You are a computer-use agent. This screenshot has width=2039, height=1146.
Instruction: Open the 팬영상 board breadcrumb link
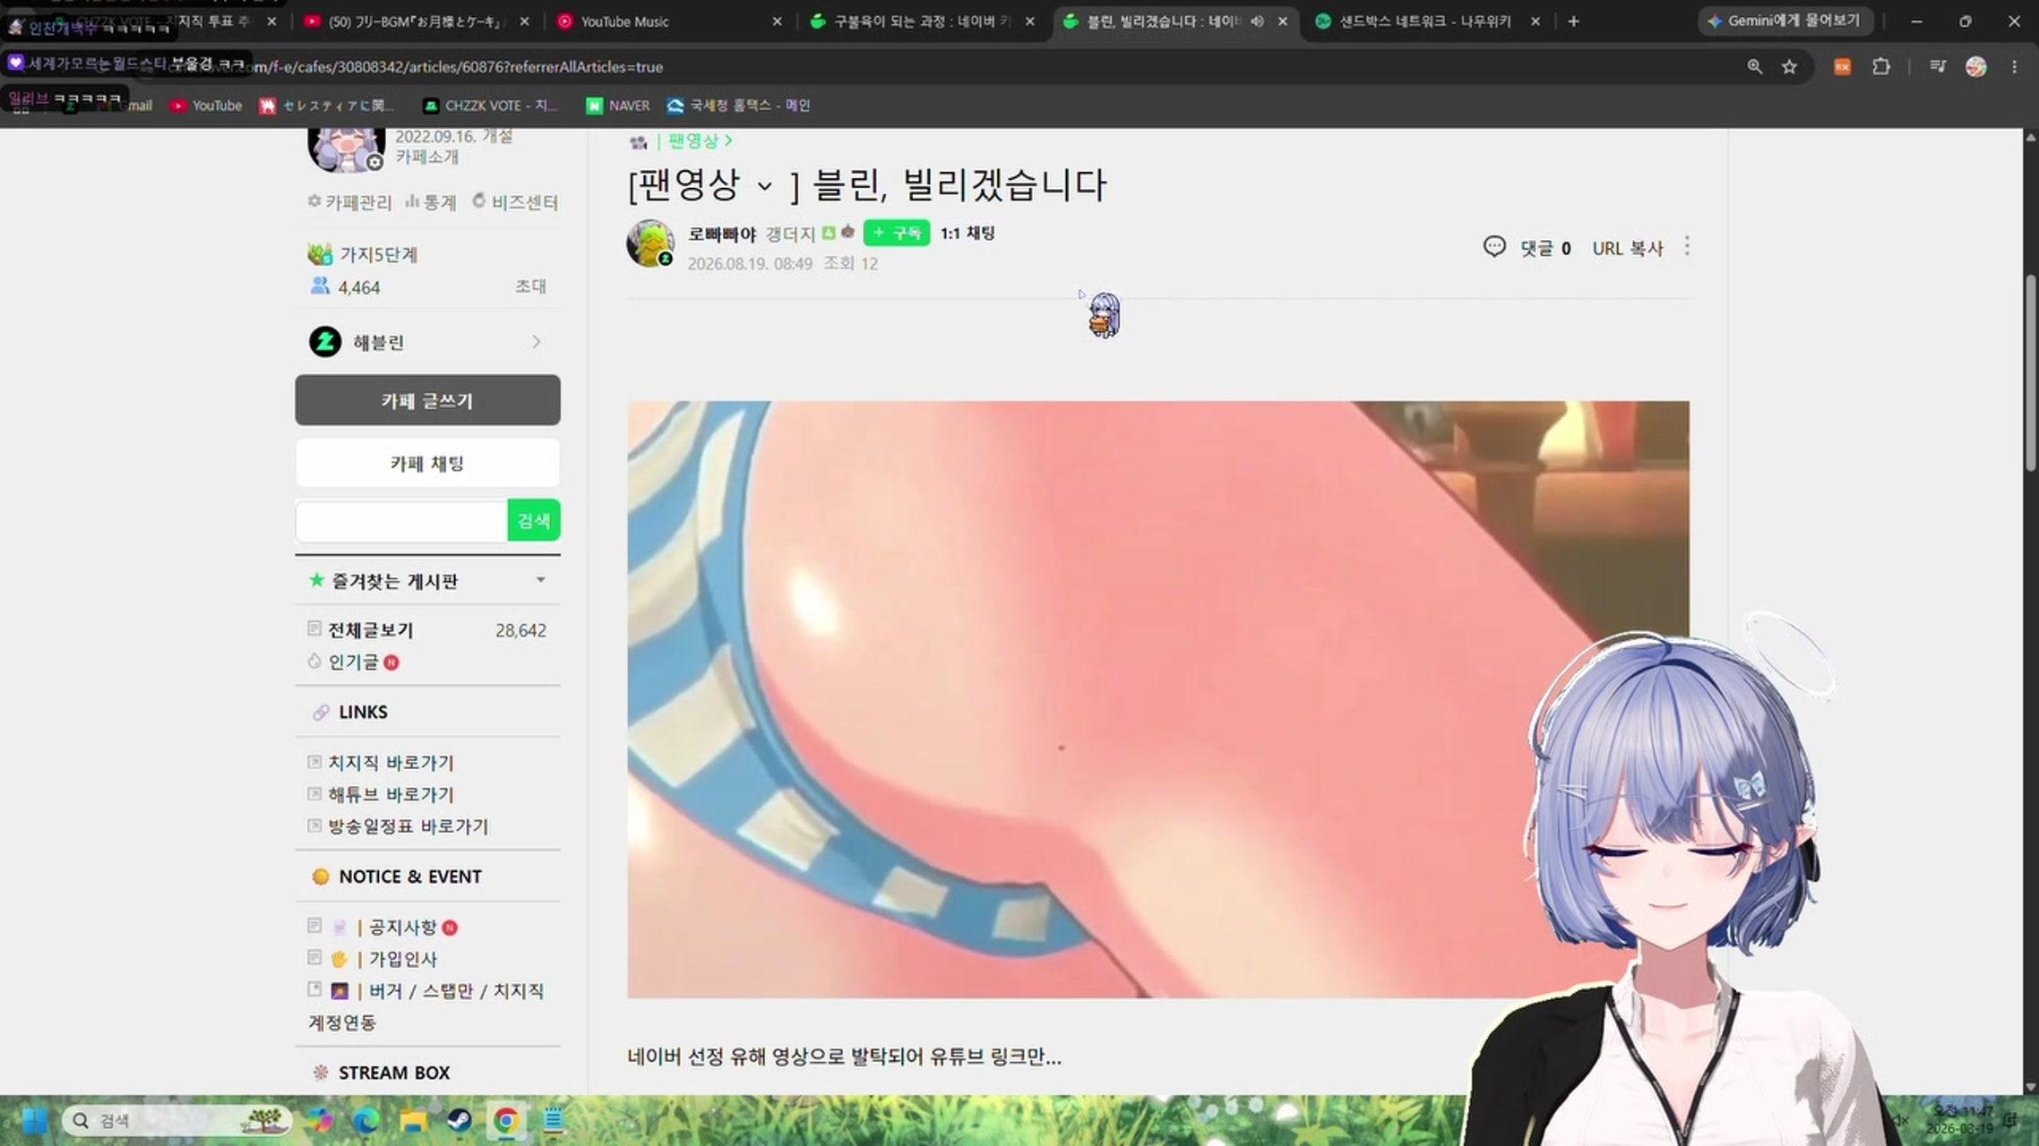coord(700,141)
